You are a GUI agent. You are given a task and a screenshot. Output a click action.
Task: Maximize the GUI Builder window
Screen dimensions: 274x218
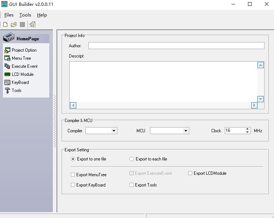(250, 4)
